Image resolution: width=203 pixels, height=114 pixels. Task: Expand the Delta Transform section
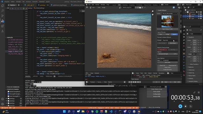point(194,64)
